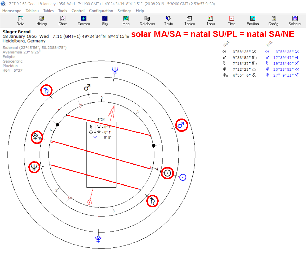
Task: Open the Map toolbar icon
Action: click(x=126, y=21)
